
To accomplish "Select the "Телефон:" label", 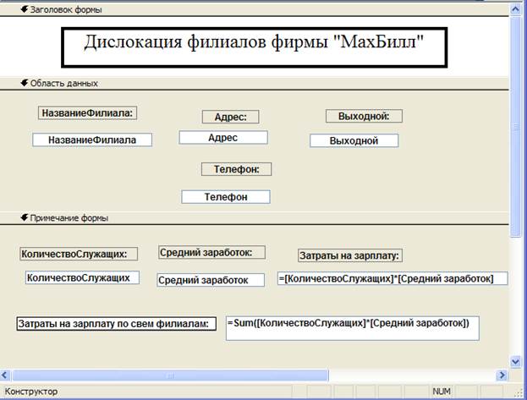I will click(237, 169).
